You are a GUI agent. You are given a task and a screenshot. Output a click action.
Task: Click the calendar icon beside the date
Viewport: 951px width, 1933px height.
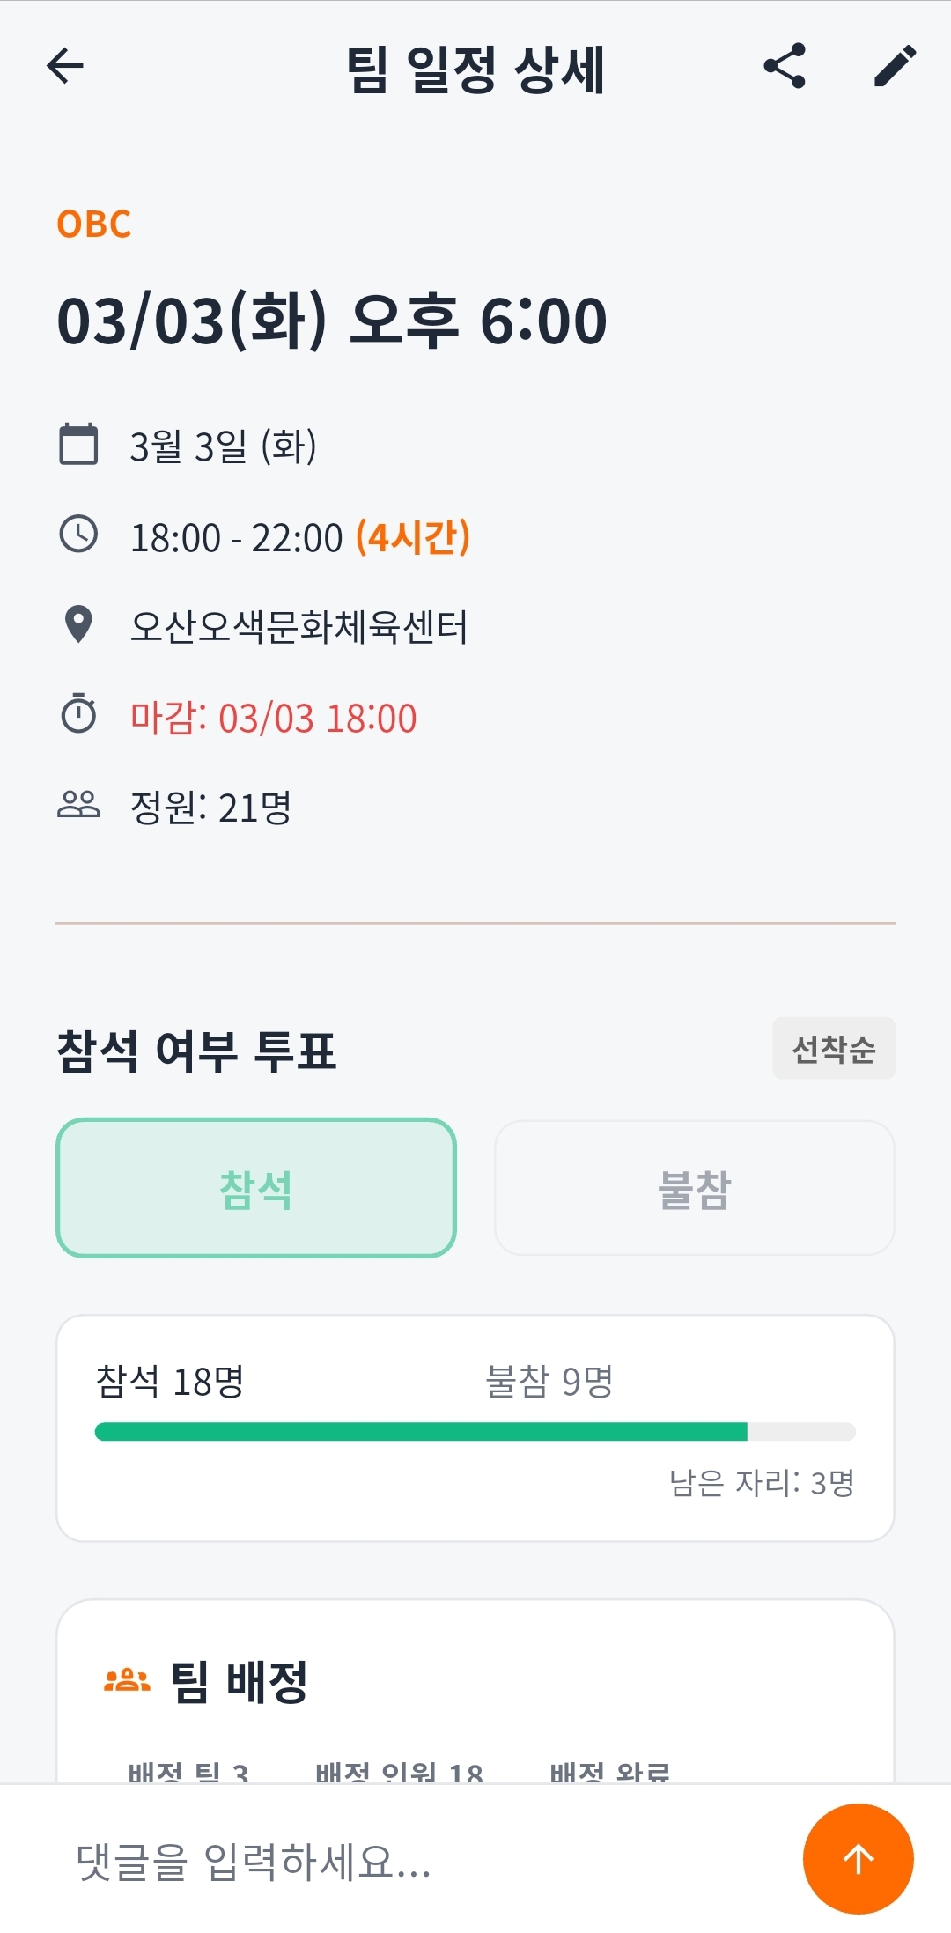coord(78,444)
